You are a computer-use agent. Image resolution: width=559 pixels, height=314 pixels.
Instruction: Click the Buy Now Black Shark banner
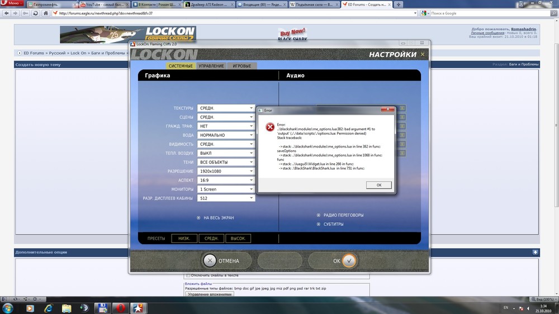(293, 34)
